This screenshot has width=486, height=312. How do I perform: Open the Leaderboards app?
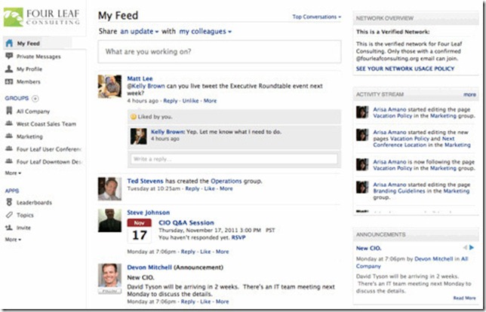pos(34,202)
